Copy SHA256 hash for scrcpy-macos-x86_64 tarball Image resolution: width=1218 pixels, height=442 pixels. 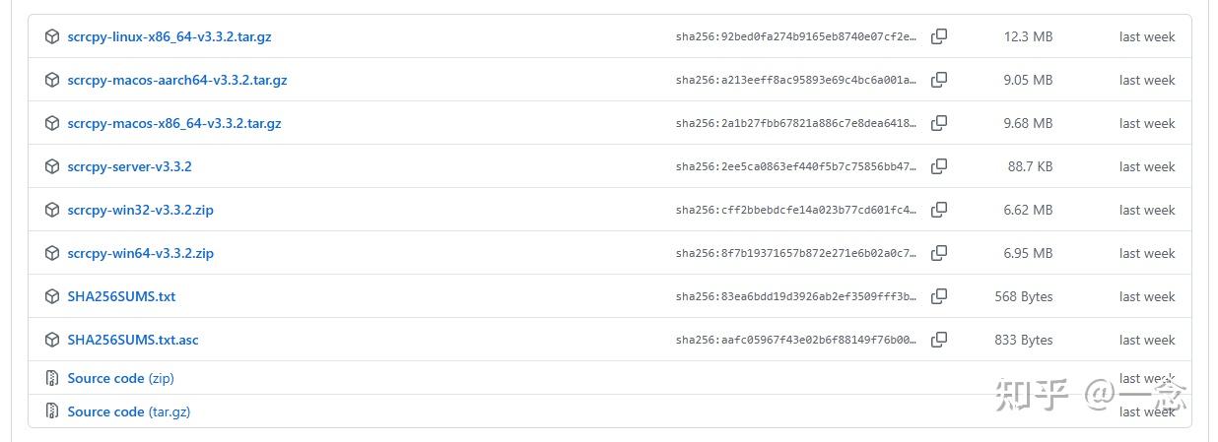tap(939, 123)
